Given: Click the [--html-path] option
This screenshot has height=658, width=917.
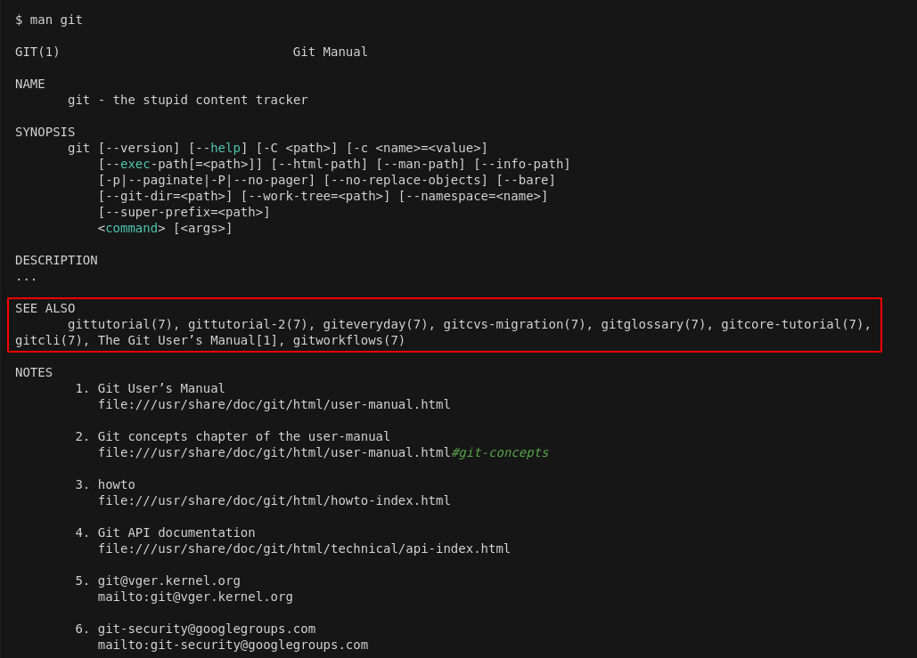Looking at the screenshot, I should tap(319, 164).
